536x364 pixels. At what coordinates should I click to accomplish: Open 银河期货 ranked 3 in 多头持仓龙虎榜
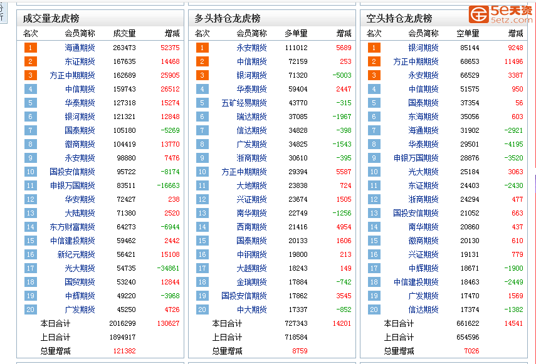coord(251,75)
